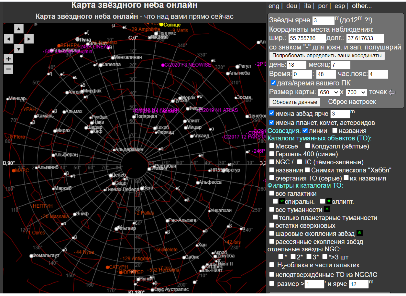The width and height of the screenshot is (406, 296).
Task: Enable Messier catalog checkbox
Action: point(272,146)
